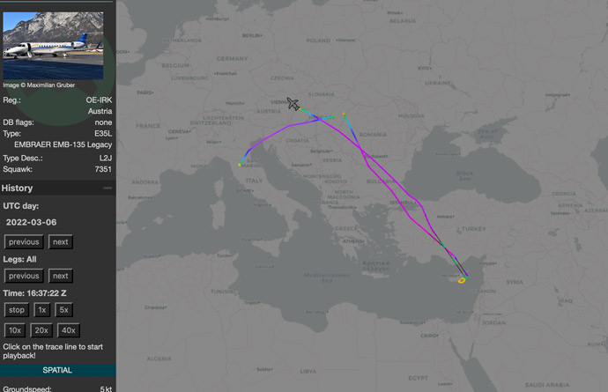Click the yellow holding loop near Cyprus

[462, 280]
